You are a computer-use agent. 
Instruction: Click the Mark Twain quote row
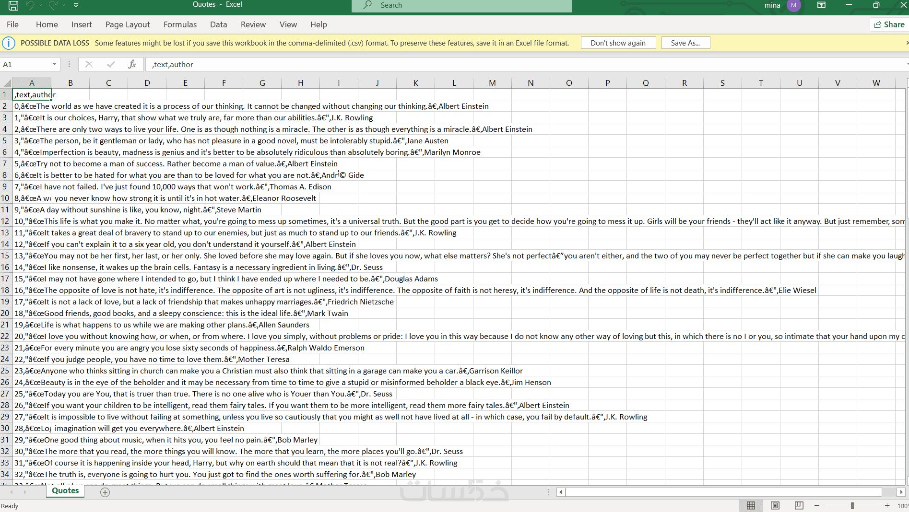[x=181, y=313]
